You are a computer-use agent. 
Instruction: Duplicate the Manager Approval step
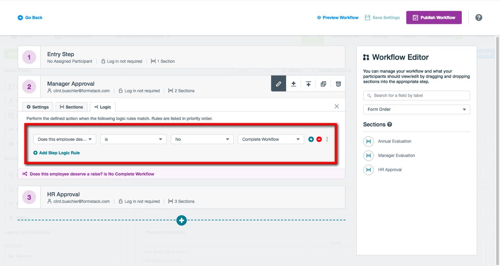[x=323, y=83]
